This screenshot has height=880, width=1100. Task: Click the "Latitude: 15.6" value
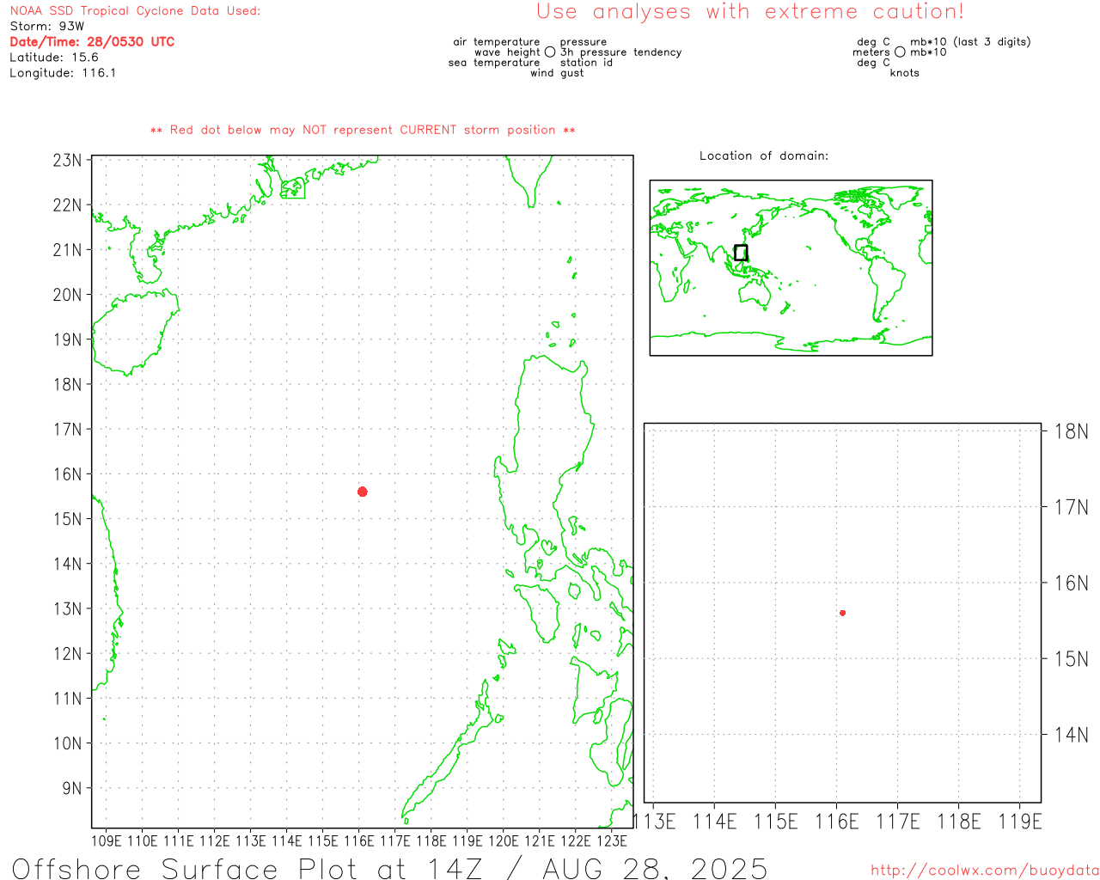pyautogui.click(x=54, y=58)
